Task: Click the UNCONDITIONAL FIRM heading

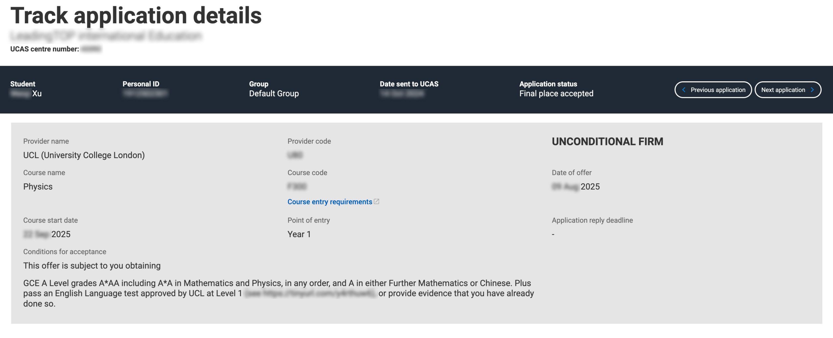Action: 607,142
